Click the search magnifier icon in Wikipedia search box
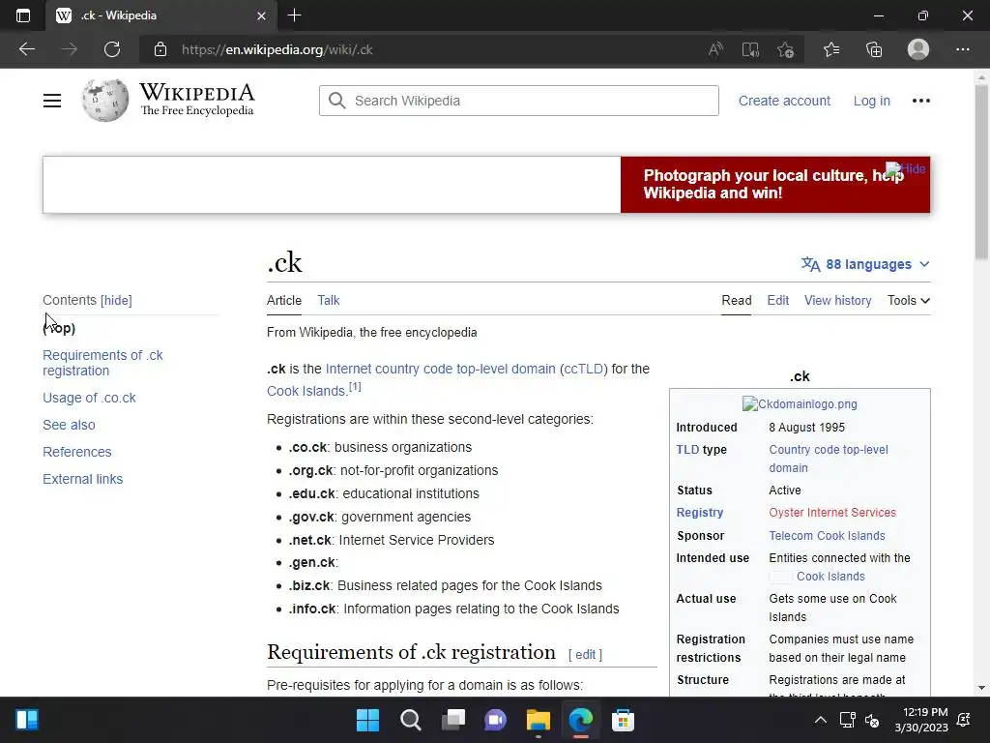Image resolution: width=990 pixels, height=743 pixels. click(x=337, y=101)
